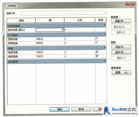
Task: Toggle the lock checkbox for 顶部宽度
Action: pos(97,43)
